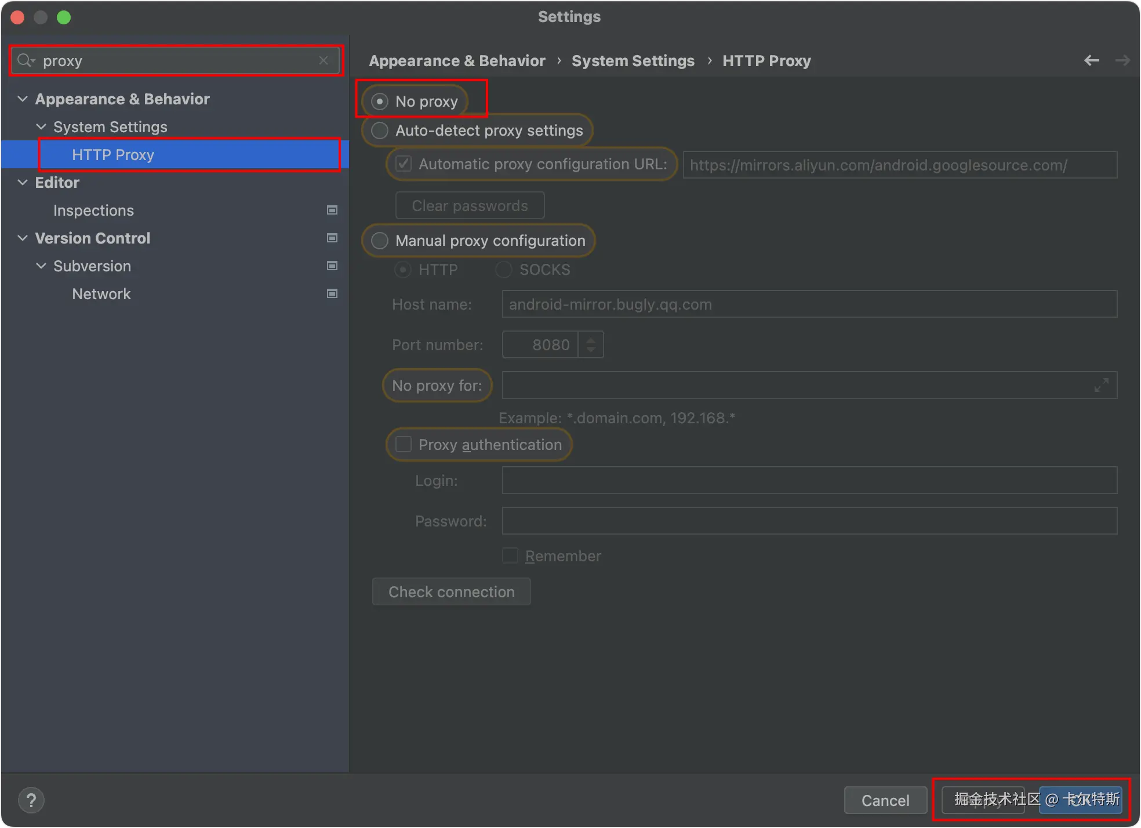Open Network under Subversion
1141x828 pixels.
coord(101,294)
